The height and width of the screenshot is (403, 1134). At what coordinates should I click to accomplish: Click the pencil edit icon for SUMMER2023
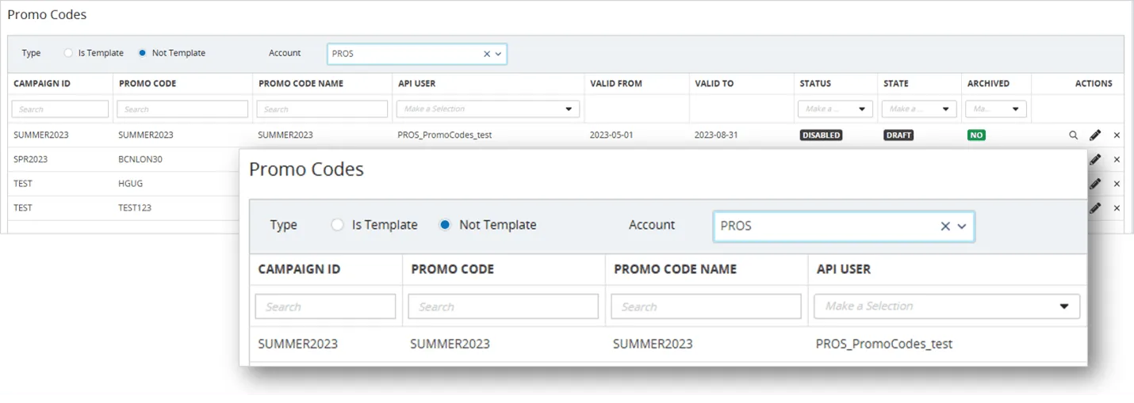1095,135
